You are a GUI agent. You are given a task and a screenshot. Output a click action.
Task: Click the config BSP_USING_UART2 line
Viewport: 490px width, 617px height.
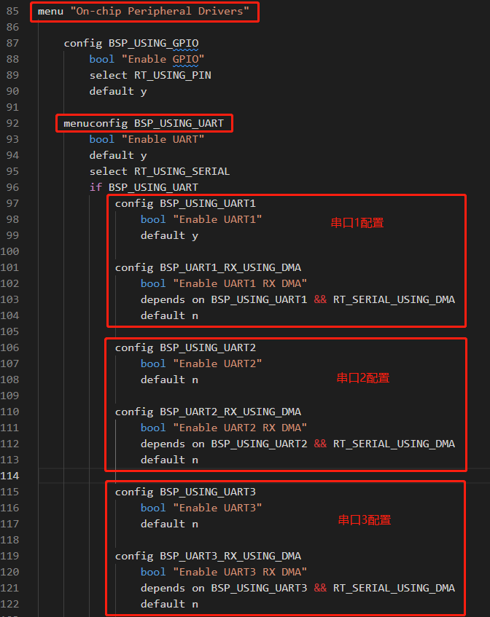click(x=185, y=348)
